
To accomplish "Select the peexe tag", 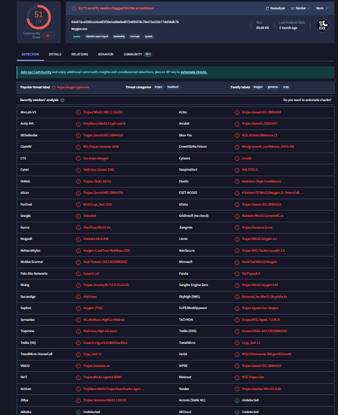I will [77, 36].
